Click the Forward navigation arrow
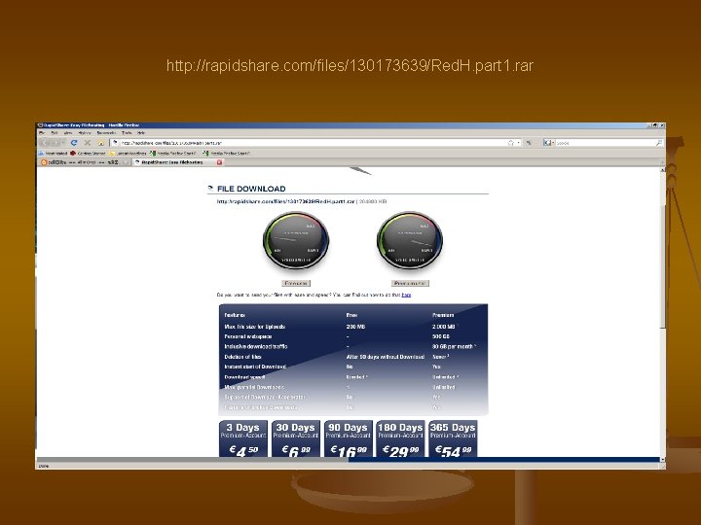The width and height of the screenshot is (701, 525). click(x=55, y=143)
